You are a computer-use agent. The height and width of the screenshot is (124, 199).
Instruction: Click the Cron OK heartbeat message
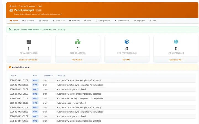point(38,29)
